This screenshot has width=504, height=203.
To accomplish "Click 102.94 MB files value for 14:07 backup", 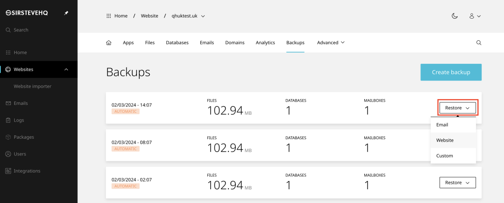I will click(x=229, y=111).
